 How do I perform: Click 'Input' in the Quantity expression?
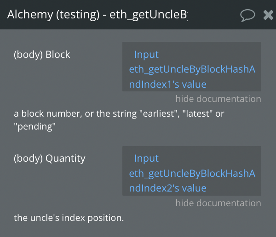coord(146,158)
